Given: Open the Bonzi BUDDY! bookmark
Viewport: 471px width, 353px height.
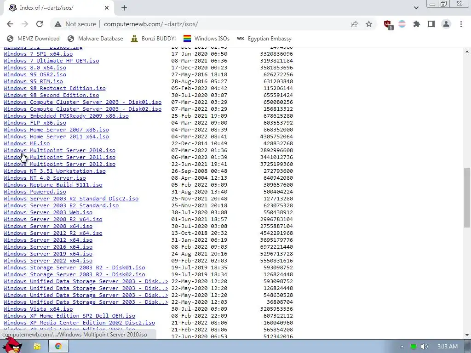Looking at the screenshot, I should coord(153,39).
